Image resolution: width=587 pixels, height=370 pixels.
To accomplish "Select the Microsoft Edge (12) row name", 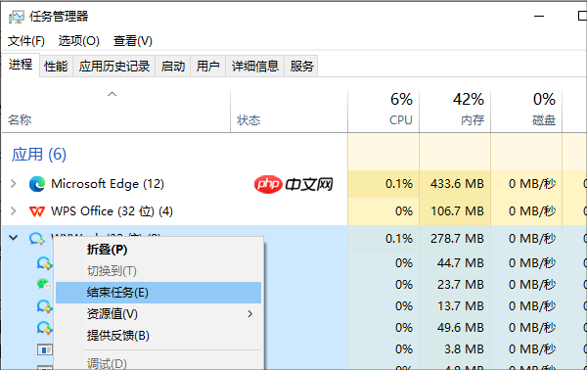I will (x=108, y=184).
